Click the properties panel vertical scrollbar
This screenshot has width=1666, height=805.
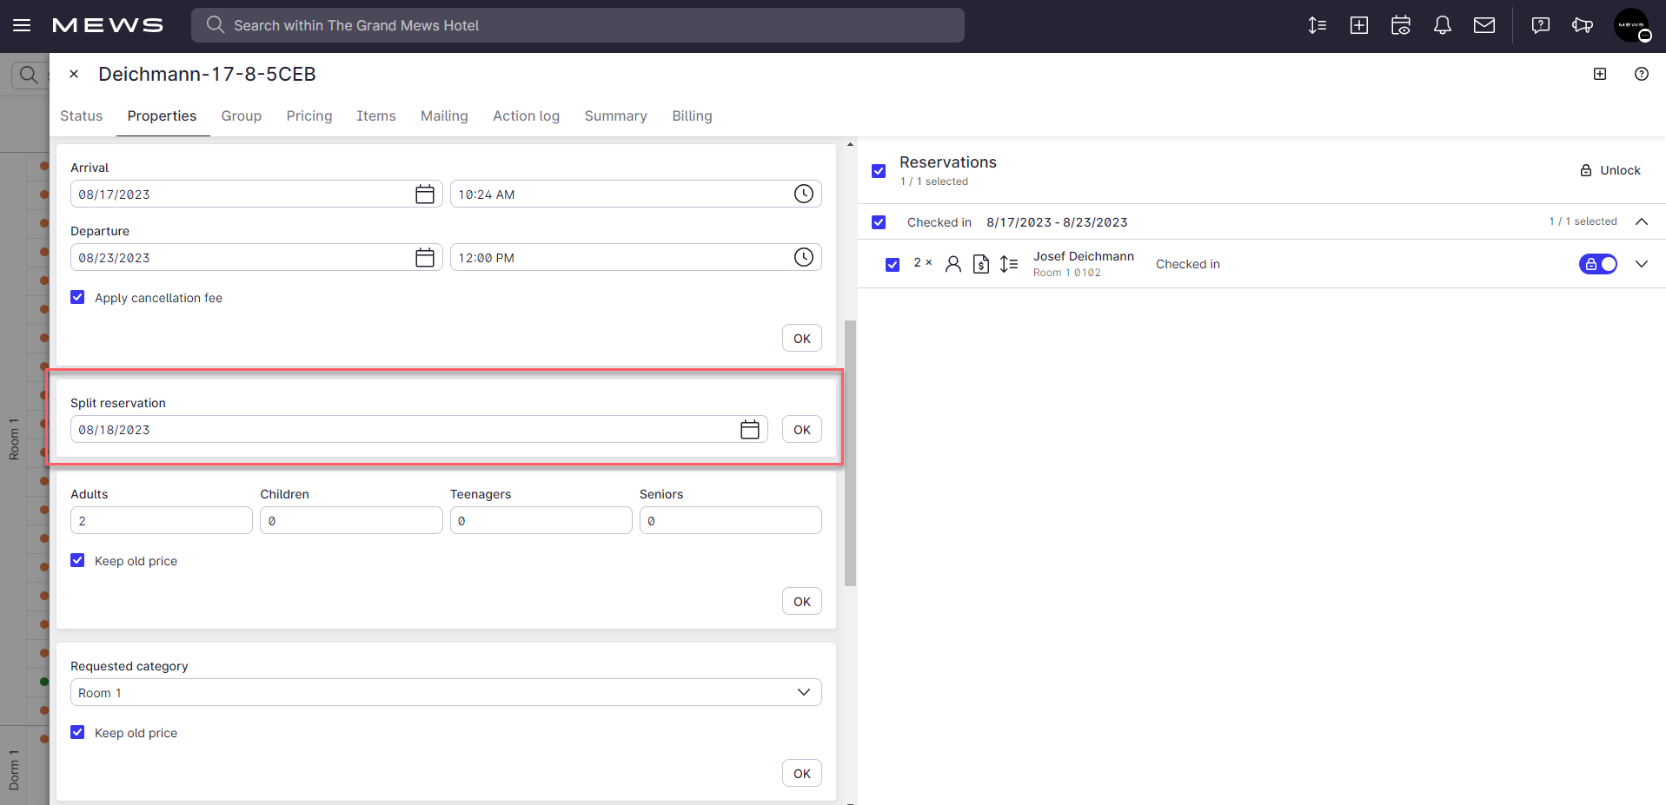pyautogui.click(x=850, y=452)
